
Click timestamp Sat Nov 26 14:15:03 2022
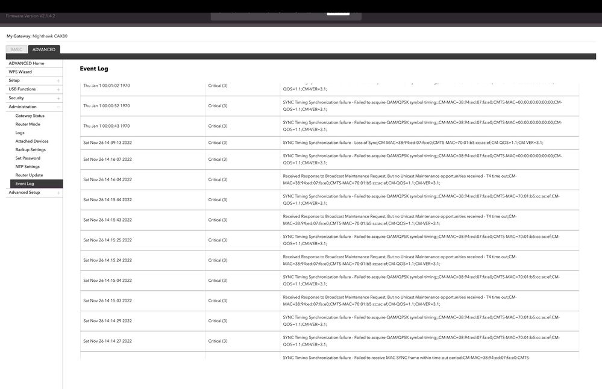click(107, 300)
